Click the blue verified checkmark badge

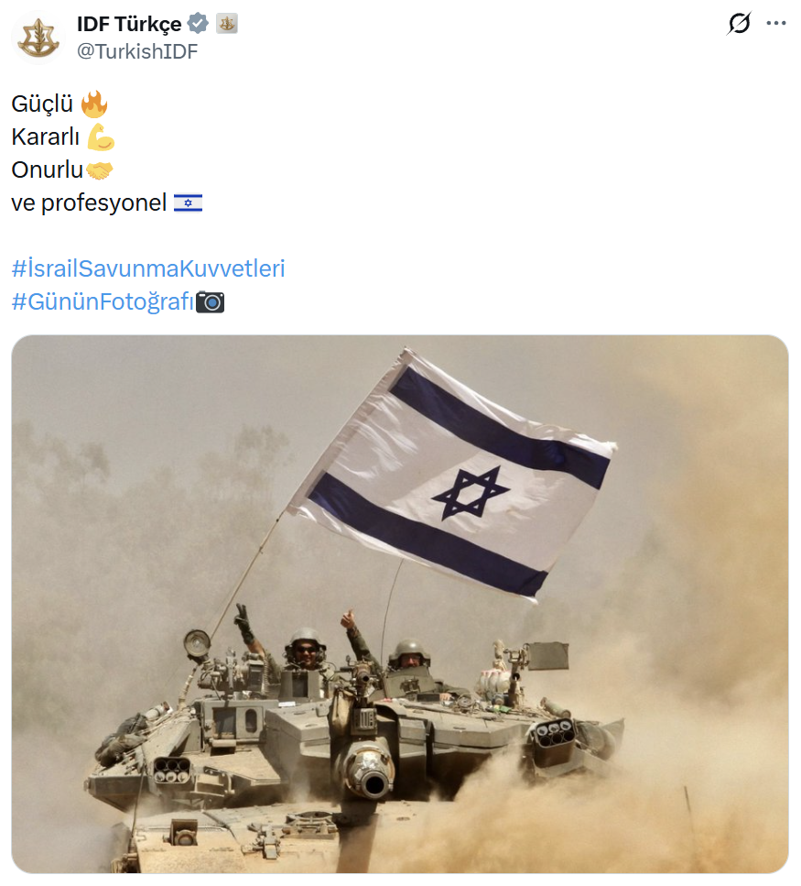(x=198, y=24)
